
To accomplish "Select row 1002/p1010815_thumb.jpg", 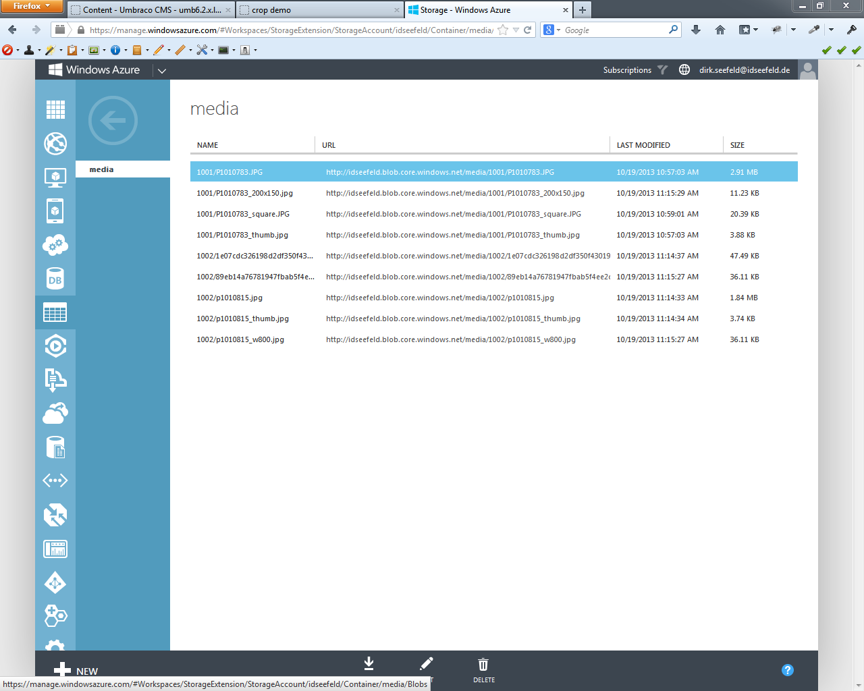I will click(494, 319).
